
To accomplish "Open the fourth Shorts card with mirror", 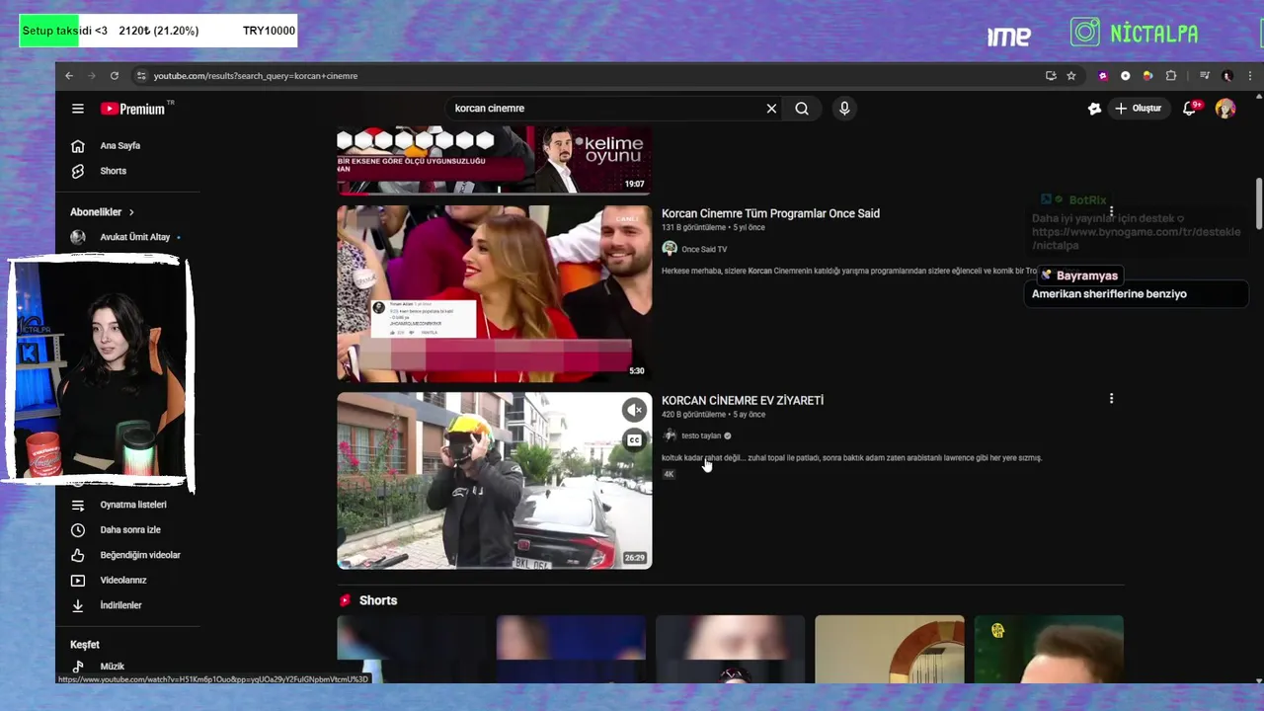I will tap(890, 649).
